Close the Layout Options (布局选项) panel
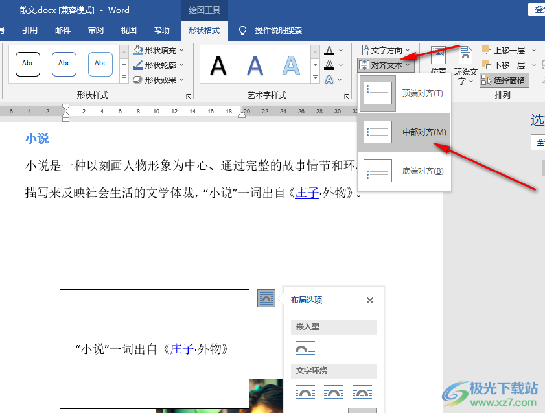545x413 pixels. (370, 300)
